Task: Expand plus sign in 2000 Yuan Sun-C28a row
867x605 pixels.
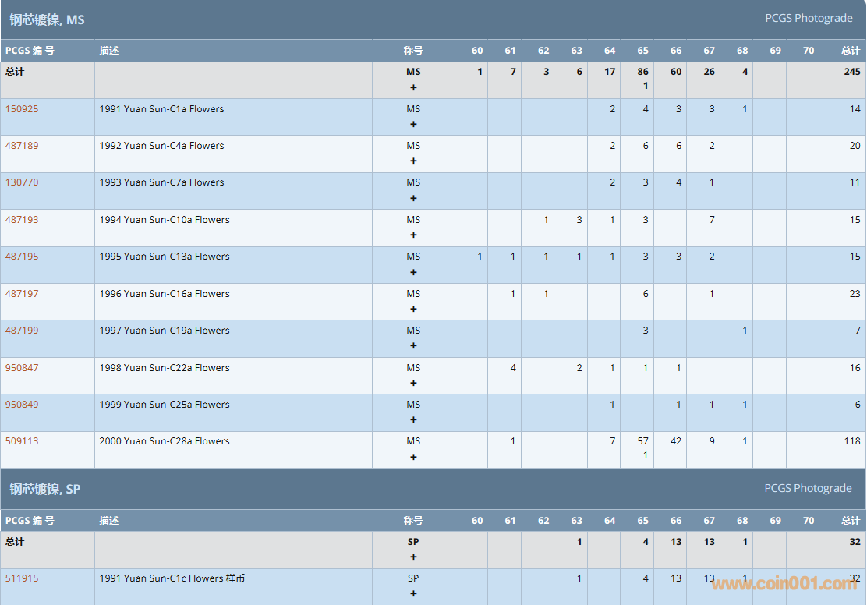Action: [x=413, y=457]
